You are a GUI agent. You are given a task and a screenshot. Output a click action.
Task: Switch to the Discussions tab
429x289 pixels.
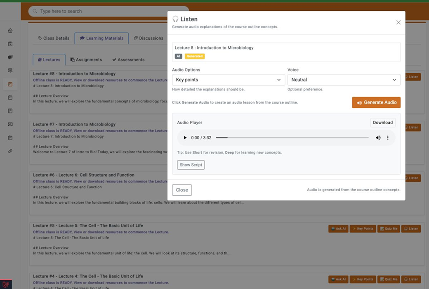[x=148, y=38]
